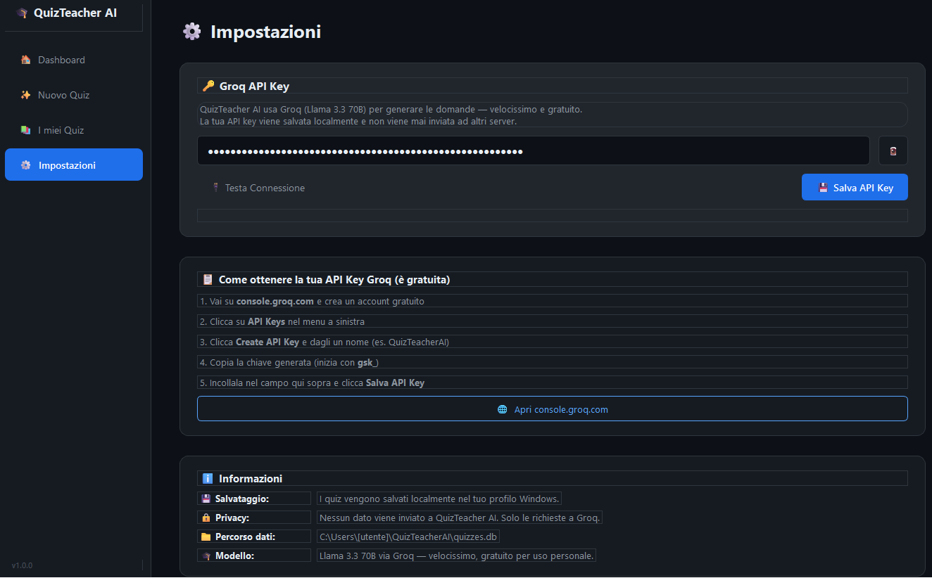Viewport: 932px width, 578px height.
Task: Click the v1.0.0 version label
Action: tap(22, 565)
